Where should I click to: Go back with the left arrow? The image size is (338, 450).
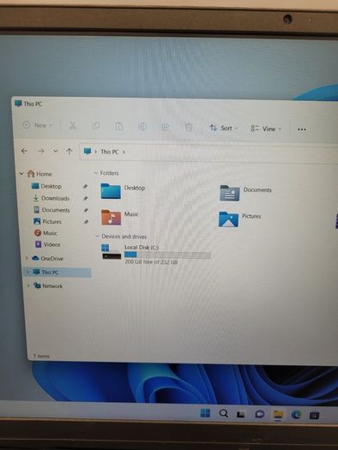pos(24,151)
